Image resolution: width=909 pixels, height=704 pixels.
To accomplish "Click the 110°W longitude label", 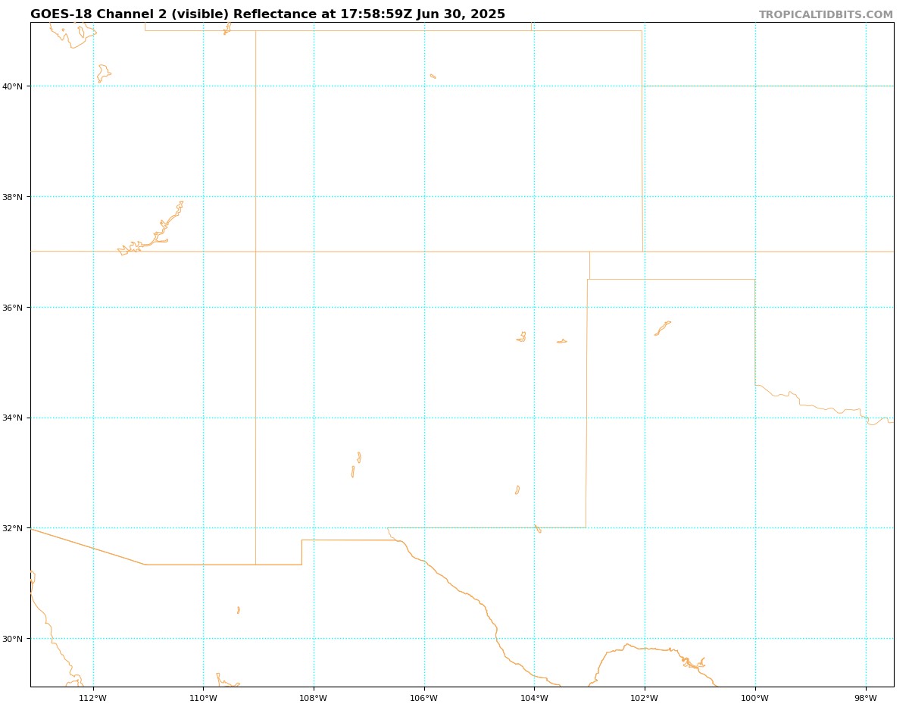I will (203, 698).
